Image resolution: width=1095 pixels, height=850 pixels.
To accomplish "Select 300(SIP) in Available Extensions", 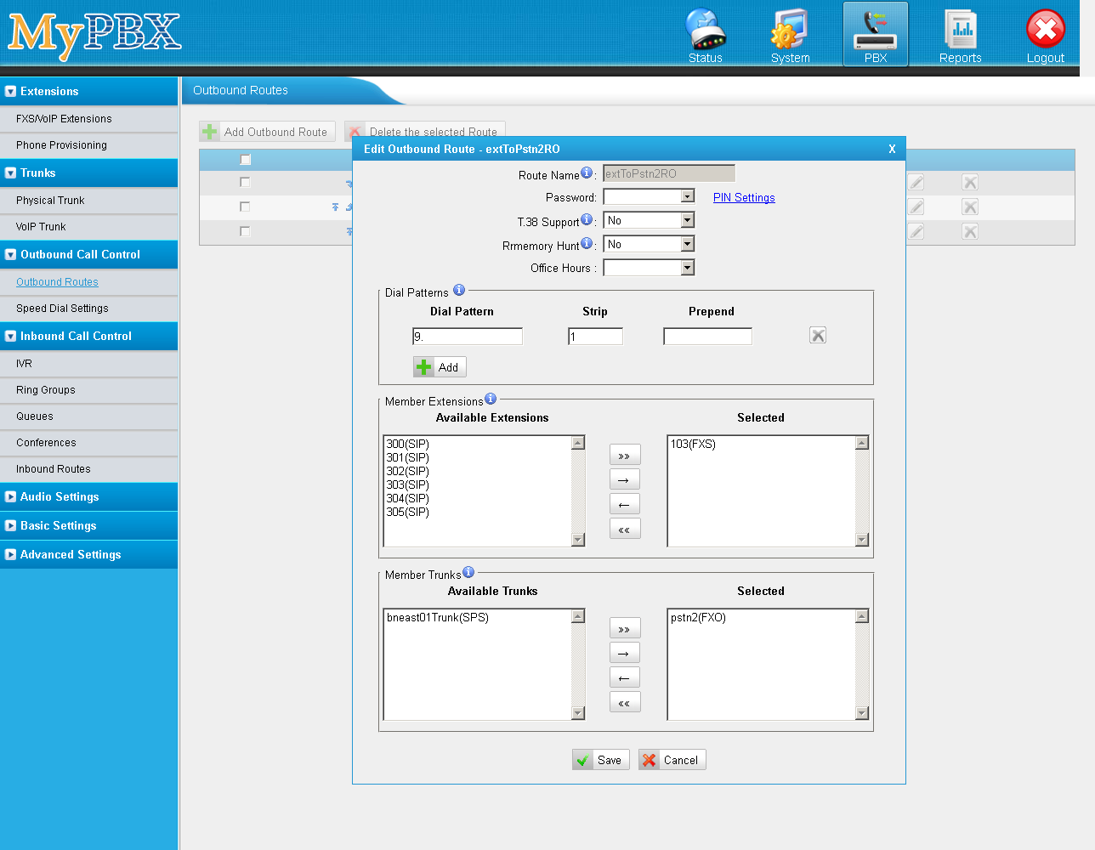I will (x=408, y=444).
